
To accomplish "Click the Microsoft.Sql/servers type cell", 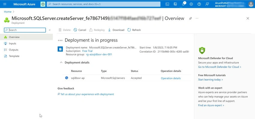I will tap(113, 78).
